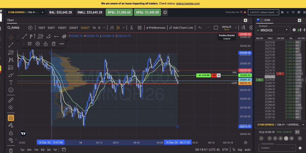This screenshot has height=153, width=306.
Task: Open chart Preferences
Action: click(156, 28)
